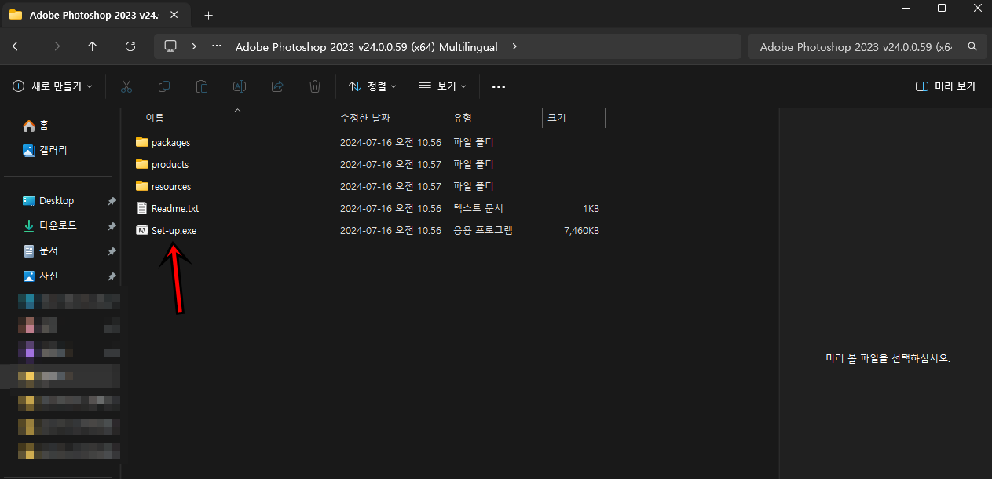Viewport: 992px width, 479px height.
Task: Expand the chevron after the This PC icon
Action: pos(194,46)
